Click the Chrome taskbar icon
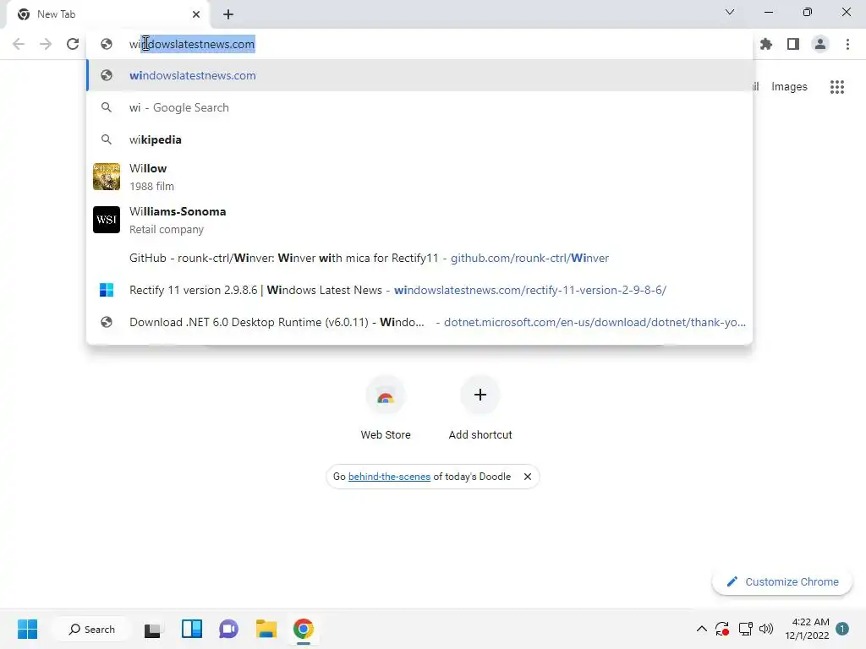Viewport: 866px width, 649px height. pyautogui.click(x=304, y=629)
